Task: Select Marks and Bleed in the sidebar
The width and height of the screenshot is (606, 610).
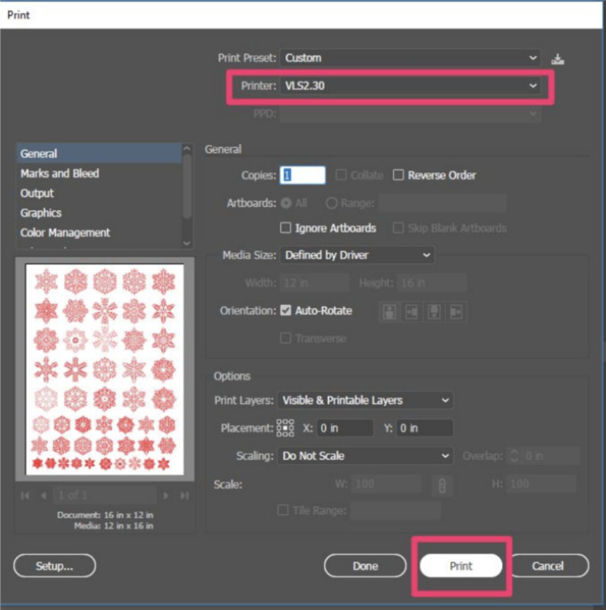Action: (x=60, y=174)
